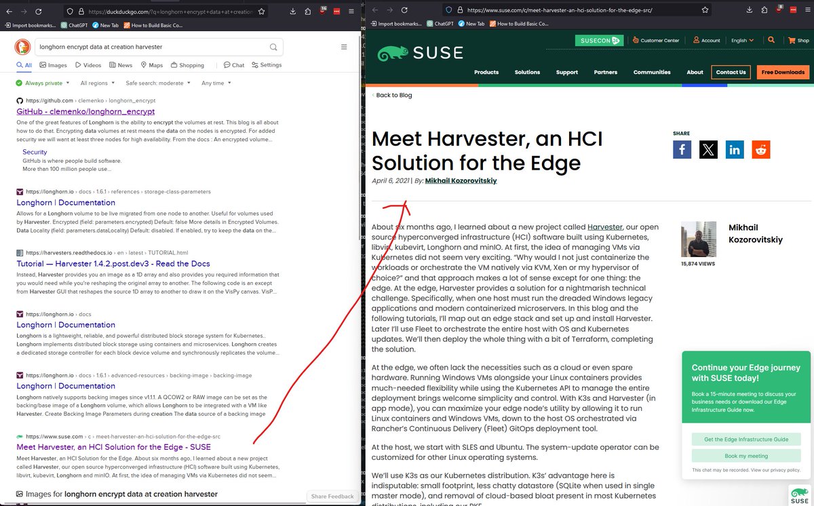Image resolution: width=814 pixels, height=506 pixels.
Task: Open the Safe search: moderate dropdown
Action: tap(158, 83)
